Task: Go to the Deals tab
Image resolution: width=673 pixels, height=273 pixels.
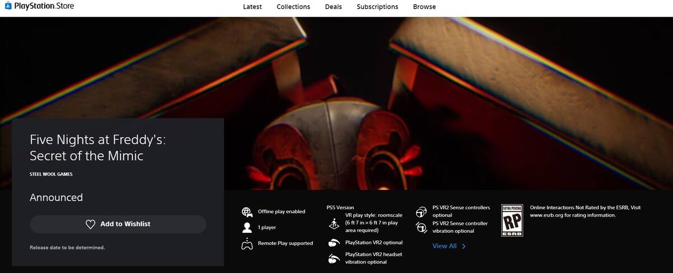Action: 334,7
